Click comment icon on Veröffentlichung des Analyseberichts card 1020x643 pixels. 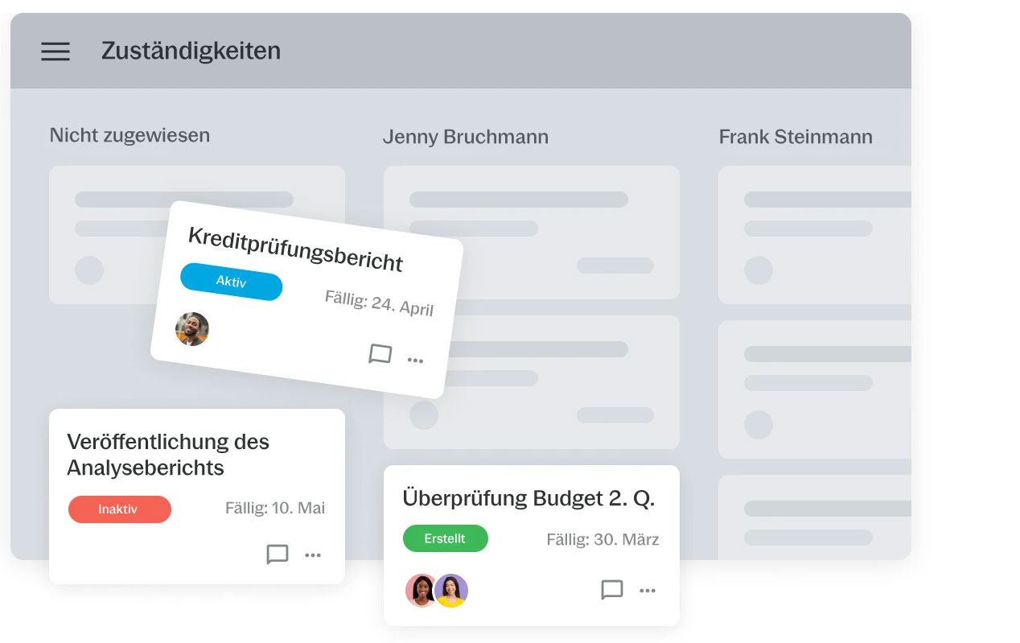point(278,554)
